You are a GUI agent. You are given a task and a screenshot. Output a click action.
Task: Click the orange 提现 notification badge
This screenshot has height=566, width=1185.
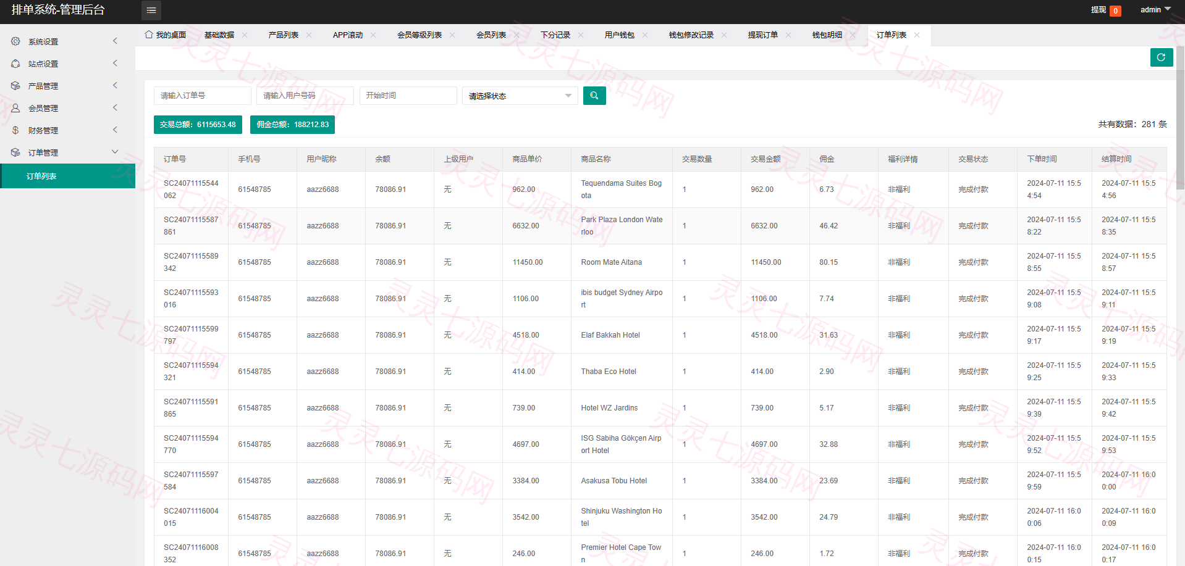coord(1116,11)
